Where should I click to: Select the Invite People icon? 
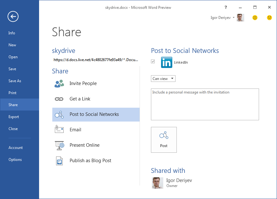coord(59,83)
